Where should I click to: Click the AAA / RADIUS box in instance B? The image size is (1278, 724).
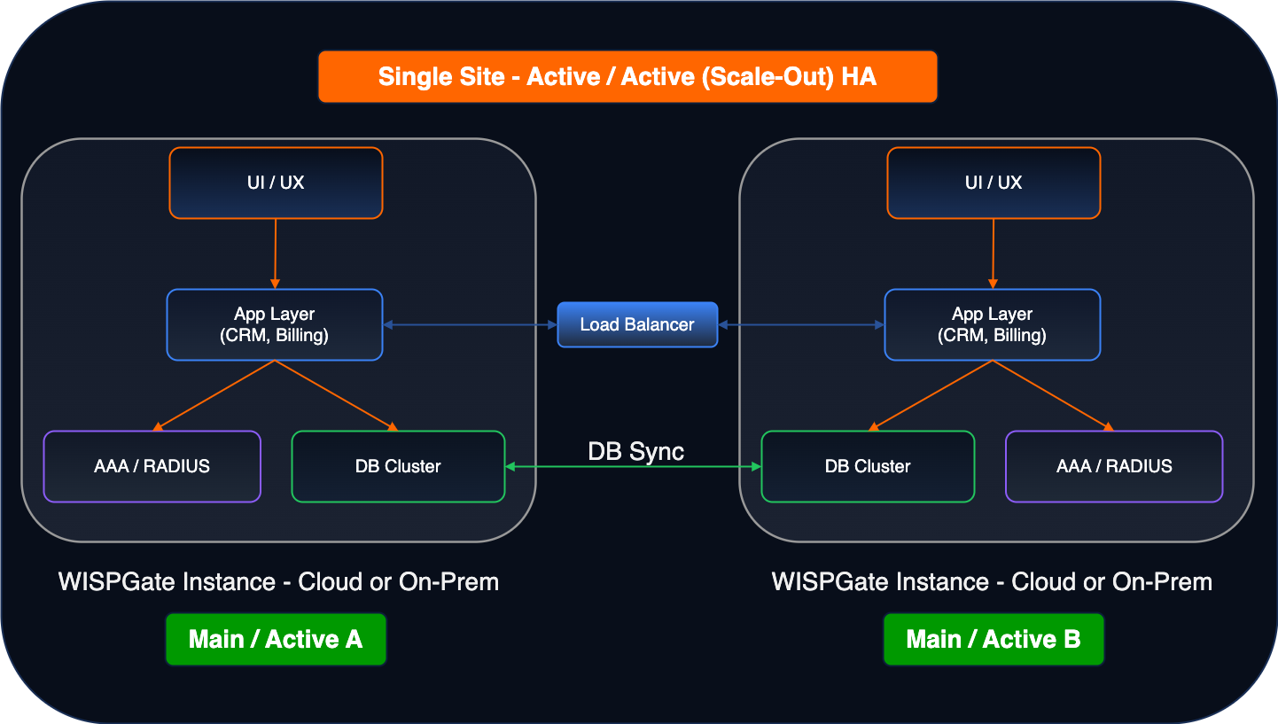(1114, 466)
